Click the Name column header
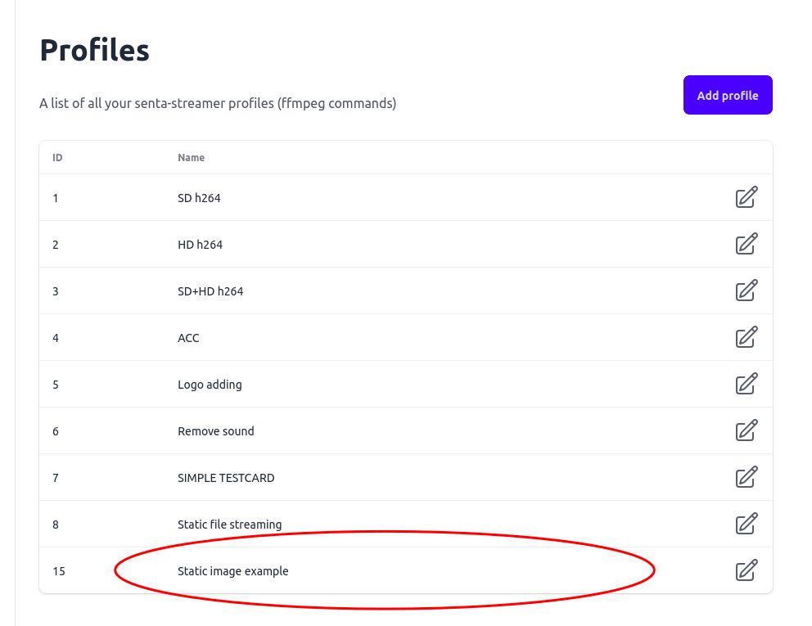The image size is (812, 626). (x=191, y=157)
